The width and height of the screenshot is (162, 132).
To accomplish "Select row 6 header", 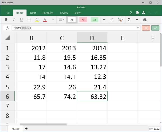I will point(7,96).
